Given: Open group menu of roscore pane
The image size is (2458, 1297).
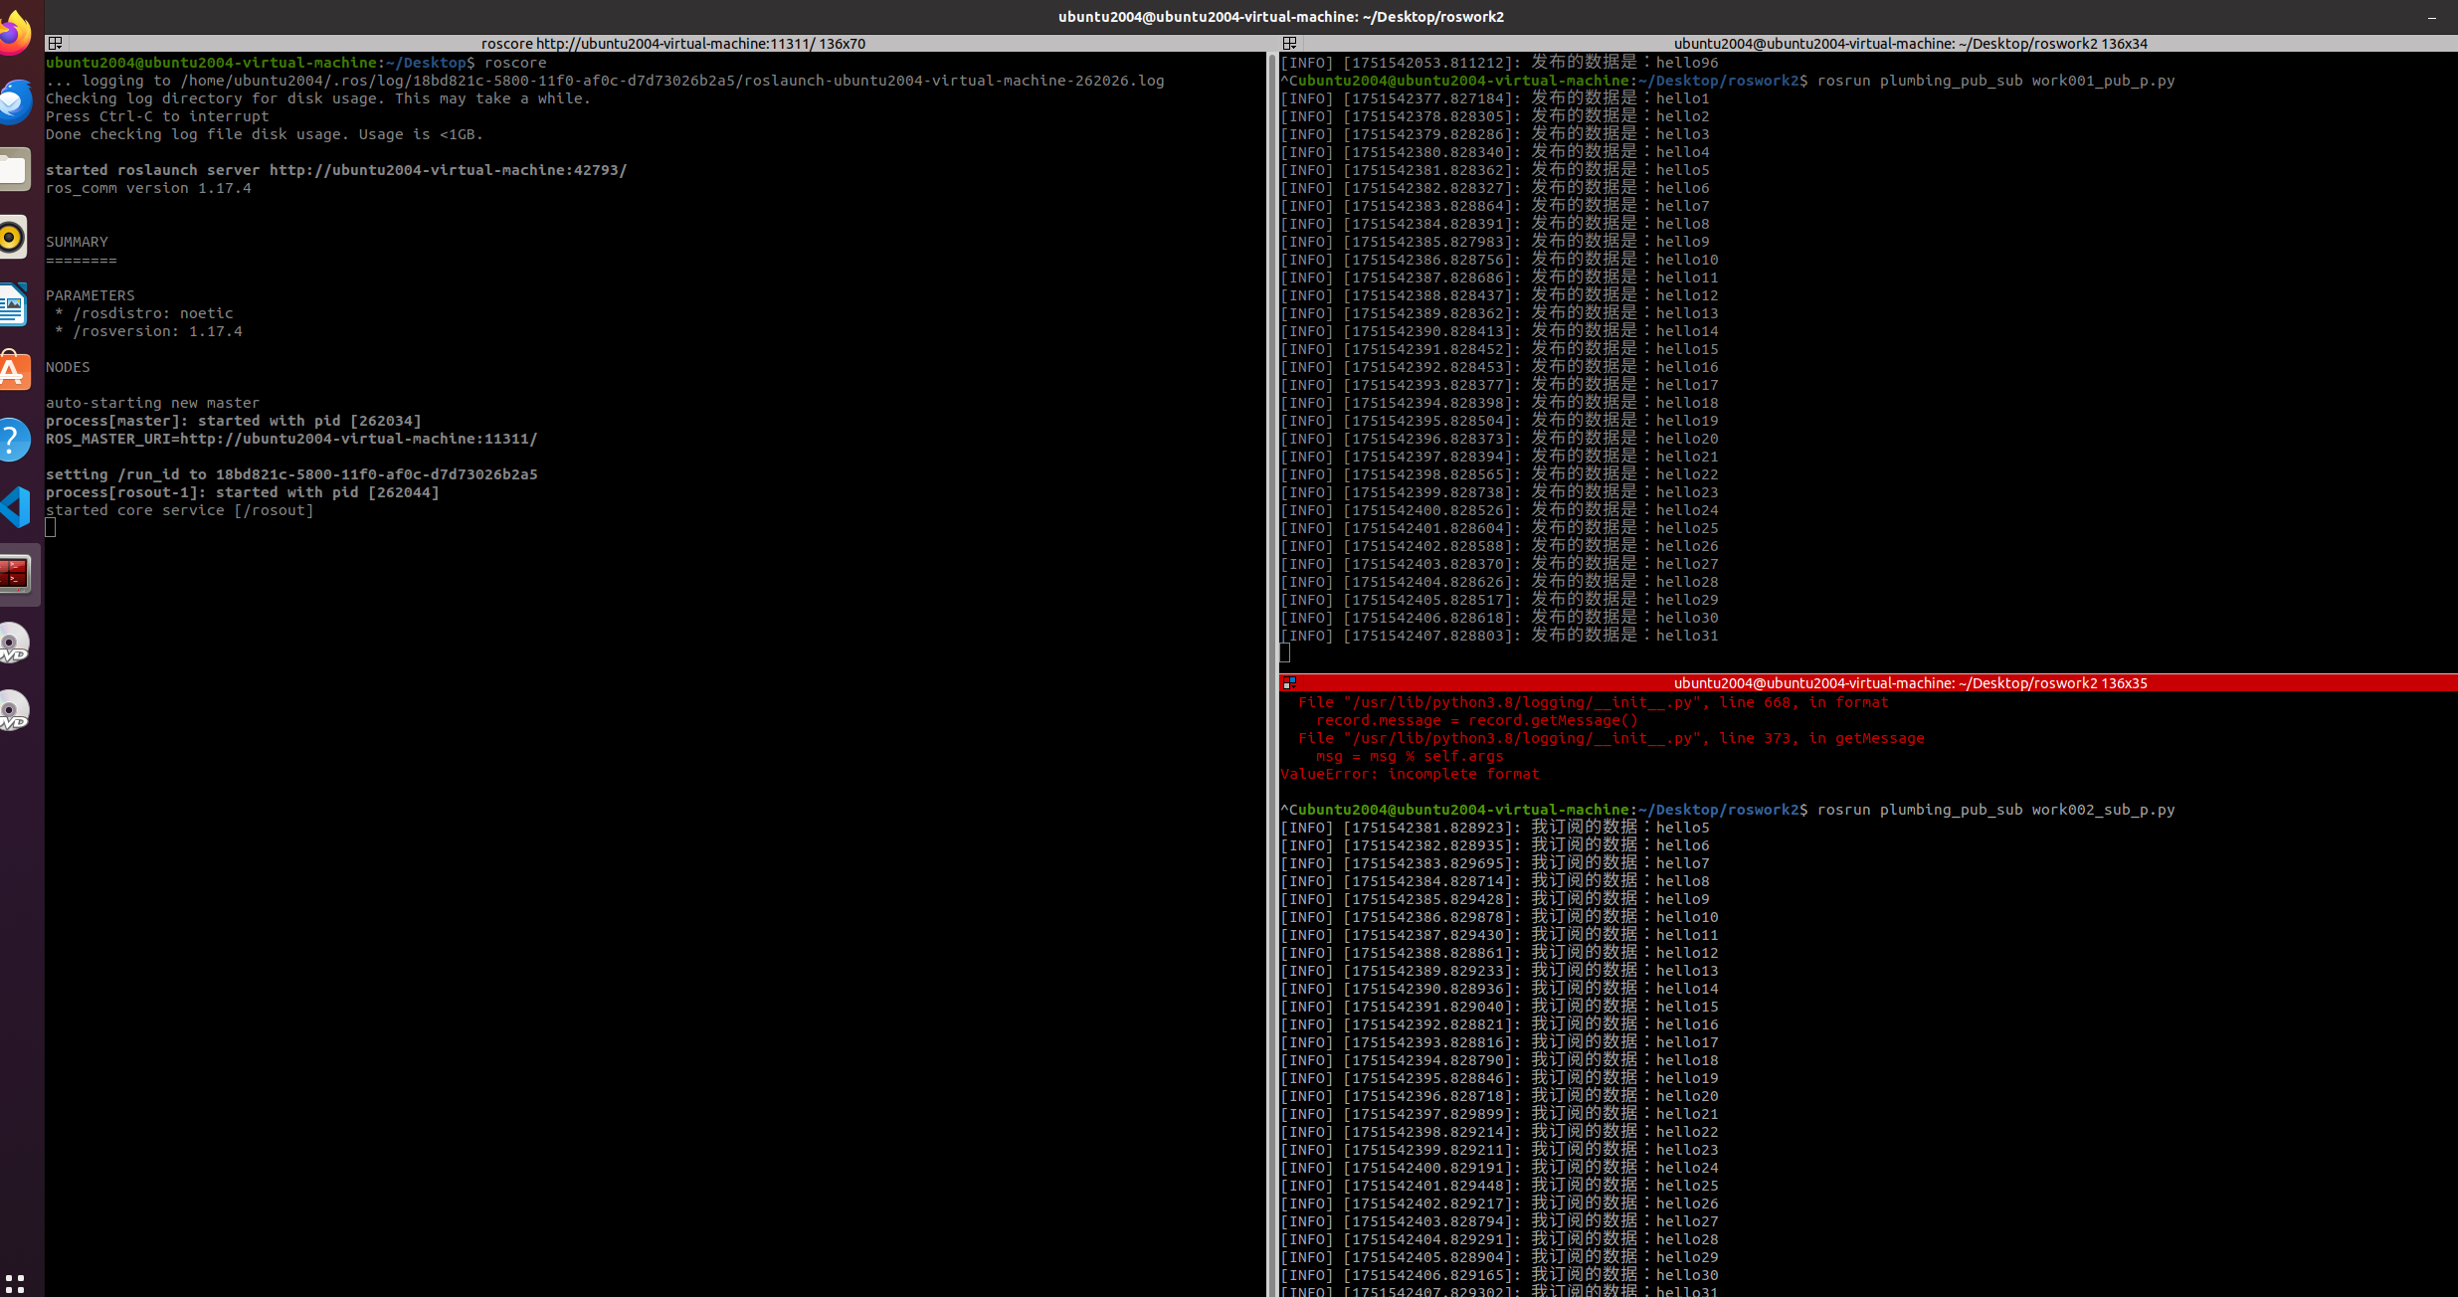Looking at the screenshot, I should click(x=56, y=44).
